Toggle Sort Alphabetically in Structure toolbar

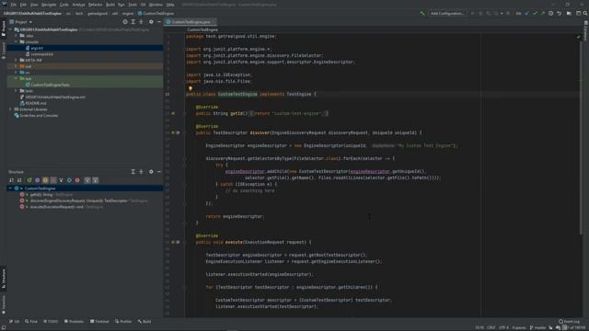(x=19, y=180)
